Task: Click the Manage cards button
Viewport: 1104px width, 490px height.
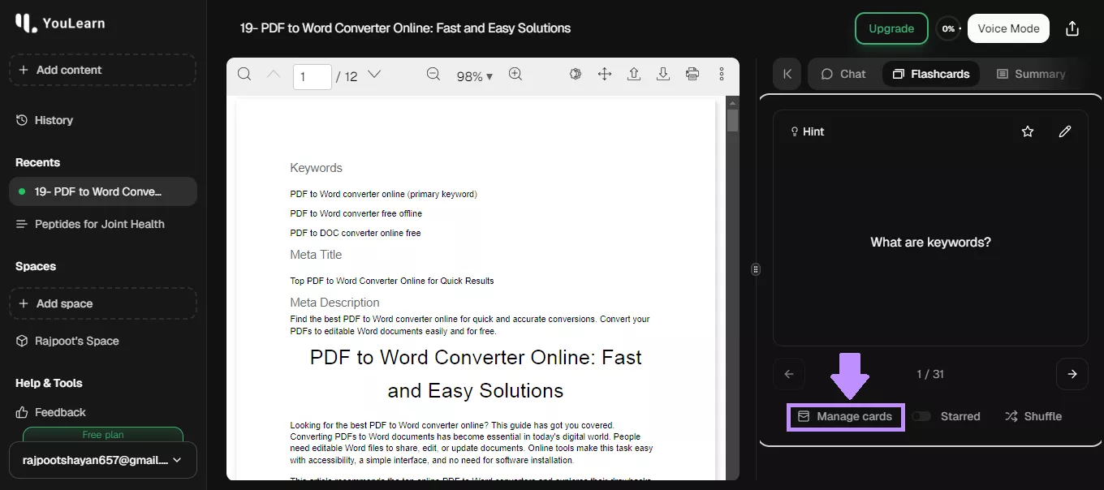Action: [x=845, y=416]
